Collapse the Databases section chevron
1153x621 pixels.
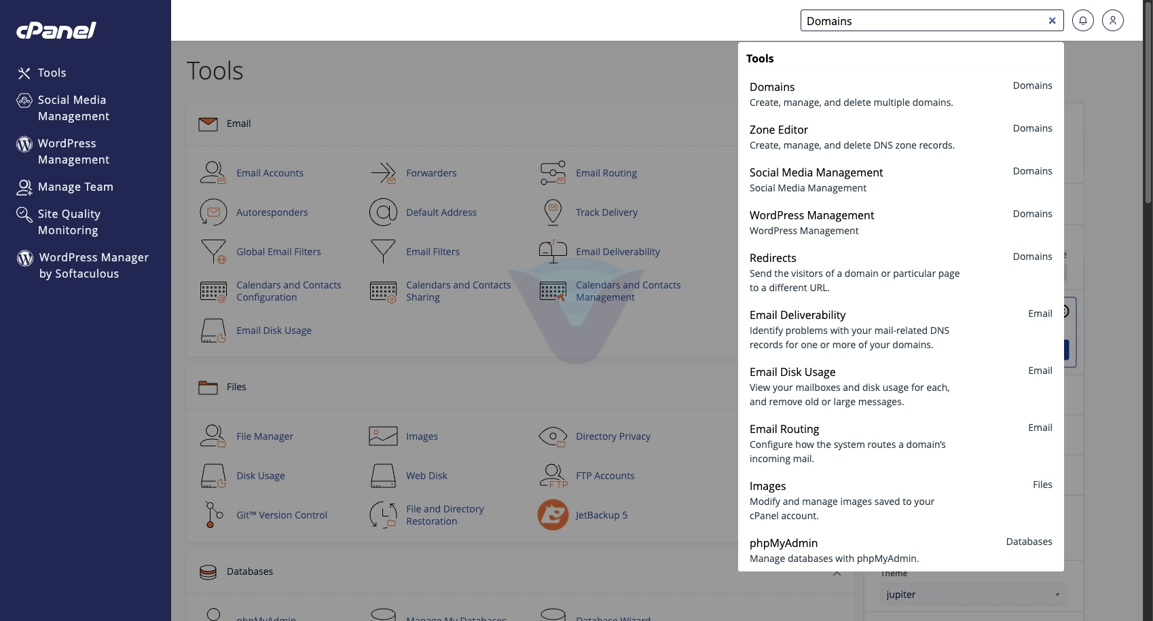[x=837, y=573]
